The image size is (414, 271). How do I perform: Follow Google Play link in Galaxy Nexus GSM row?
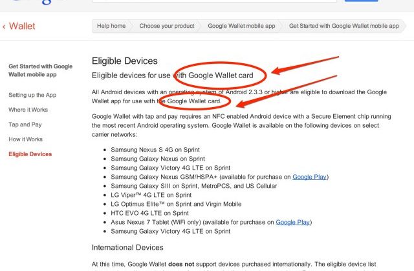point(309,177)
